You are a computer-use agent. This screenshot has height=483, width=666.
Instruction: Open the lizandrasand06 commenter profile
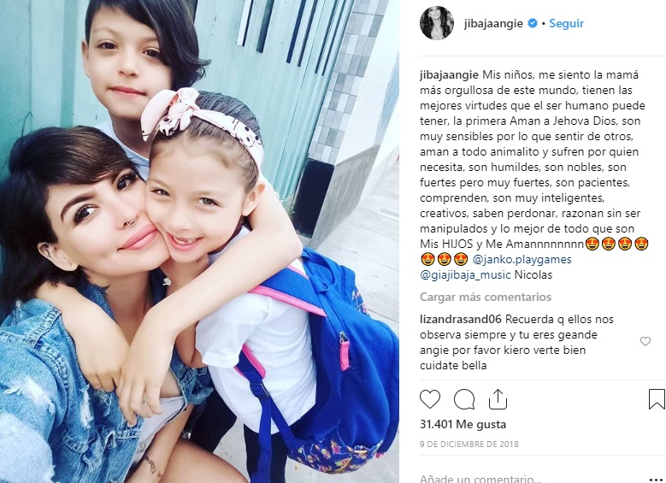[461, 319]
